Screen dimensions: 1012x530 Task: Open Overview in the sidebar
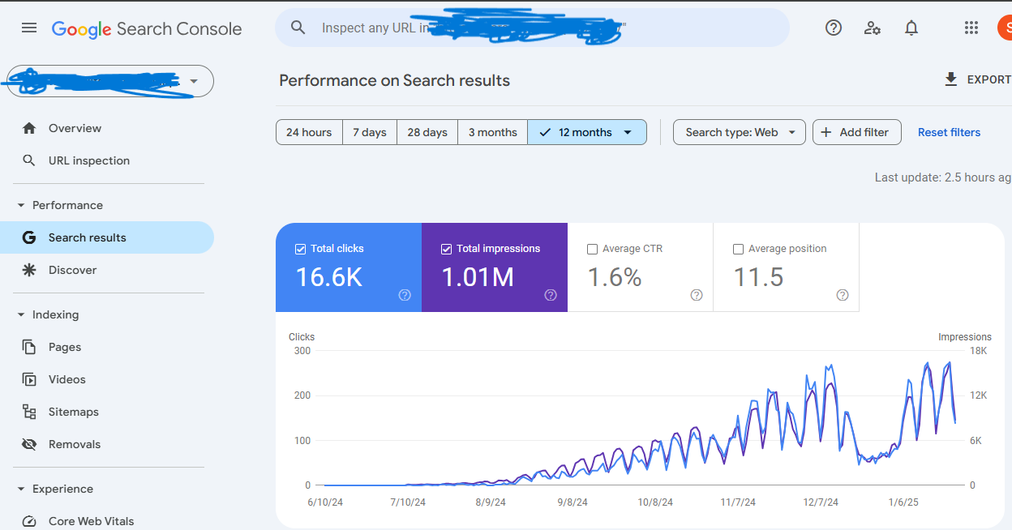(107, 128)
